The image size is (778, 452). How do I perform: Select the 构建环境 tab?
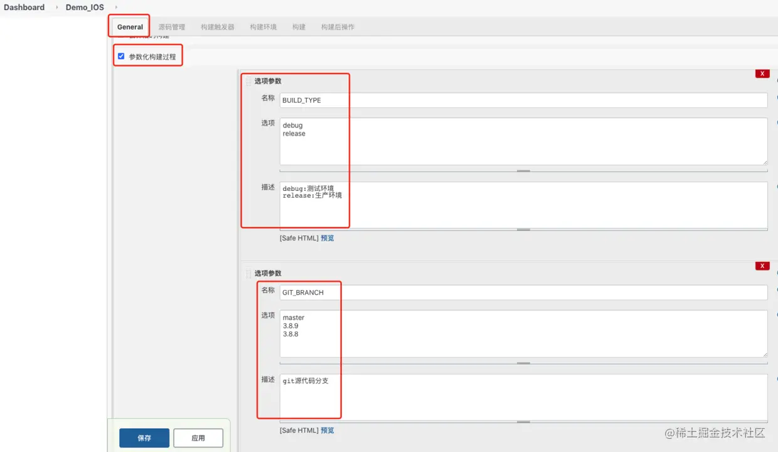click(x=263, y=27)
